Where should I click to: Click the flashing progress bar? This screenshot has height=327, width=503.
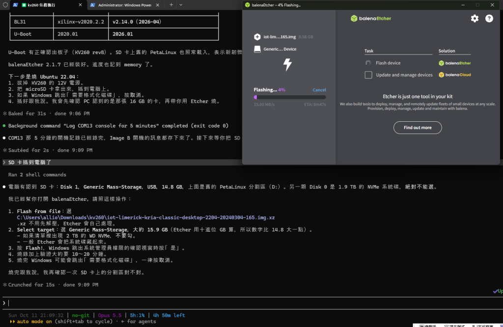[x=290, y=97]
